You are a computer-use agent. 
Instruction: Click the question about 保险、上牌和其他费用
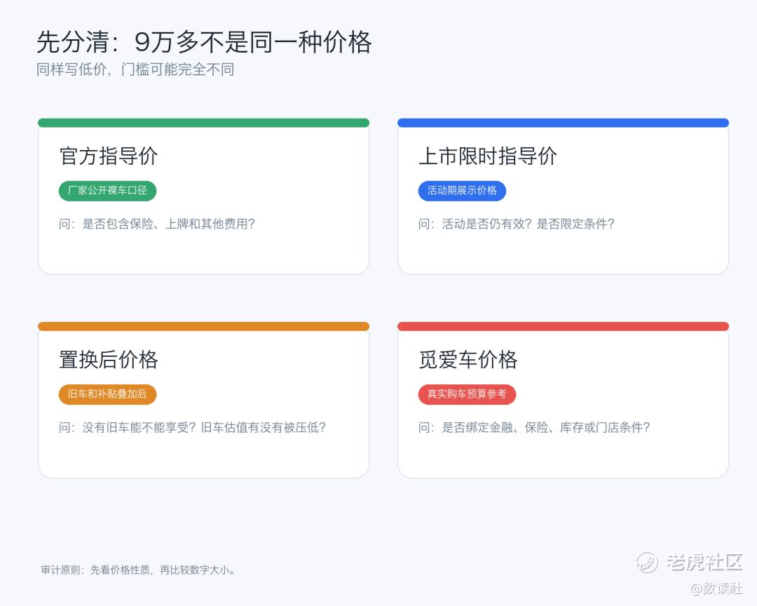tap(157, 224)
